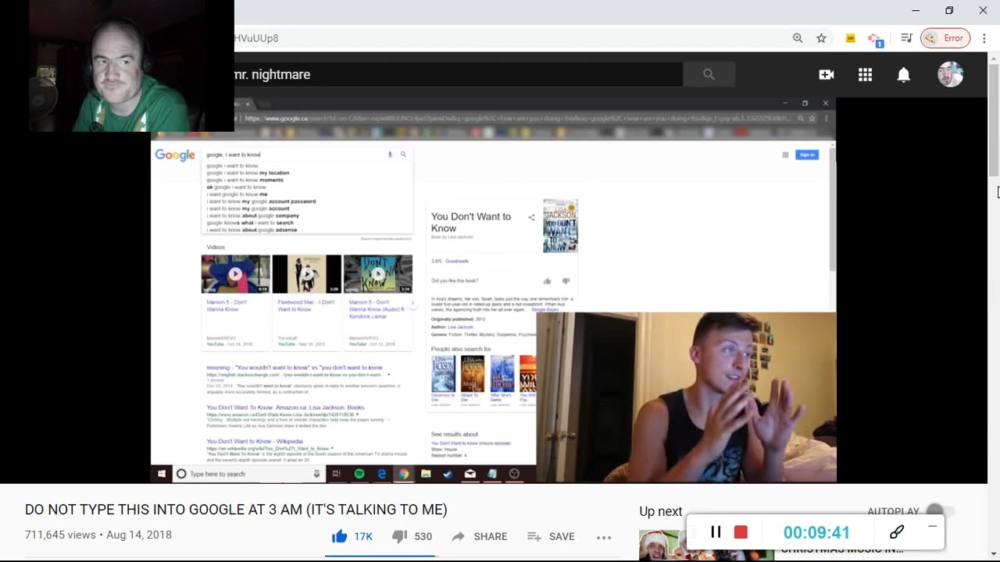Click the blue Sign in button in the video
This screenshot has width=1000, height=562.
point(807,155)
